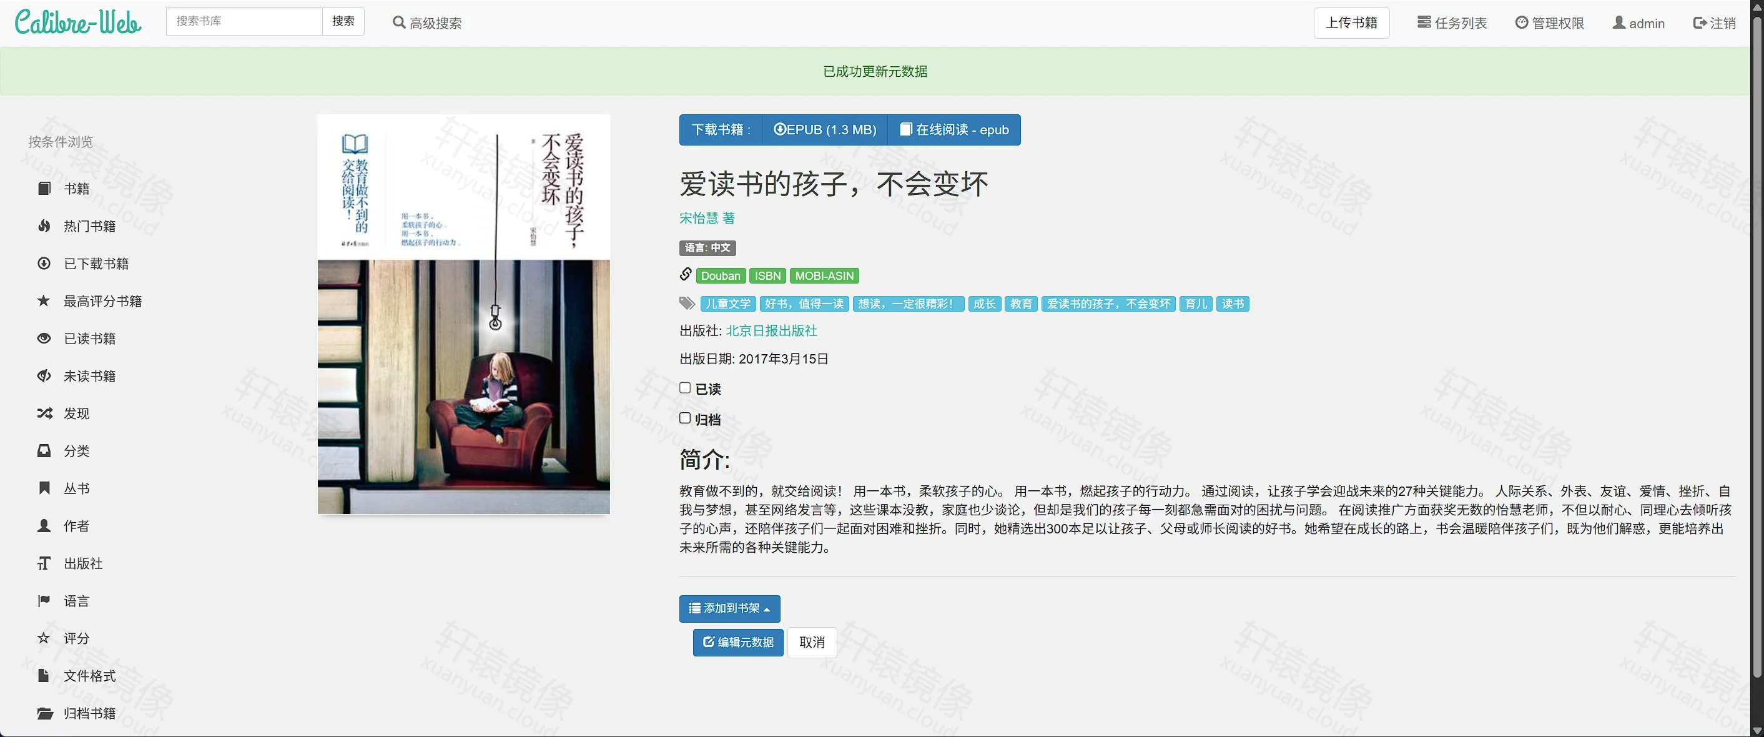Click the books icon in sidebar
The image size is (1764, 737).
click(44, 189)
